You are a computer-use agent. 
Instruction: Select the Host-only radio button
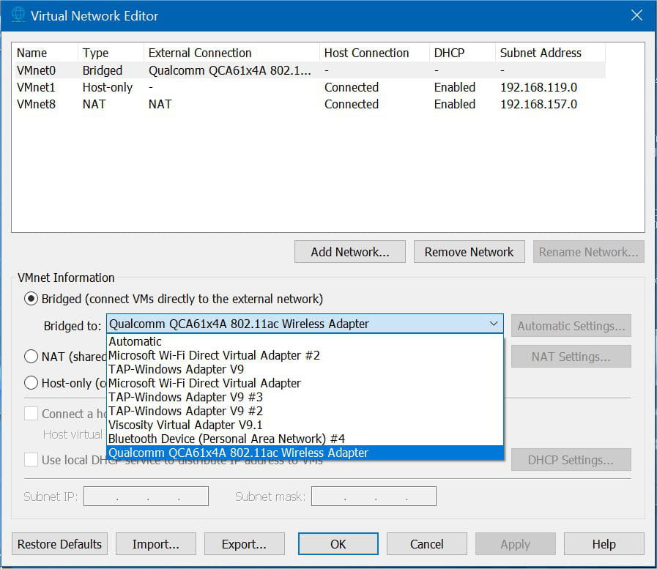pos(31,382)
